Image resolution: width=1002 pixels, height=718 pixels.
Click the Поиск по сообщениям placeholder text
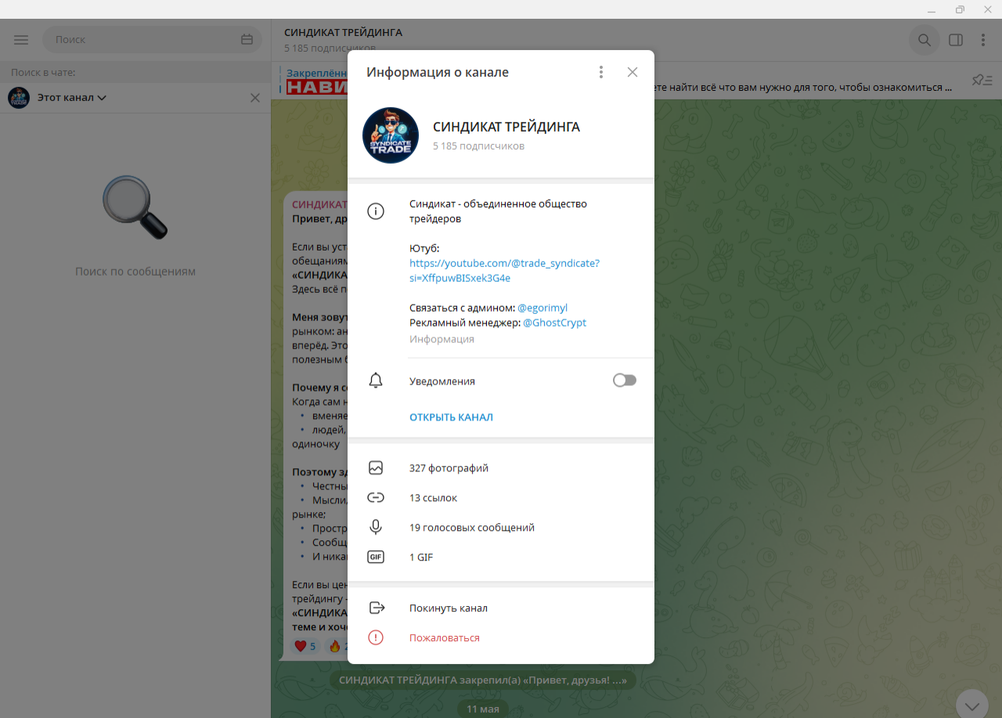[x=135, y=272]
